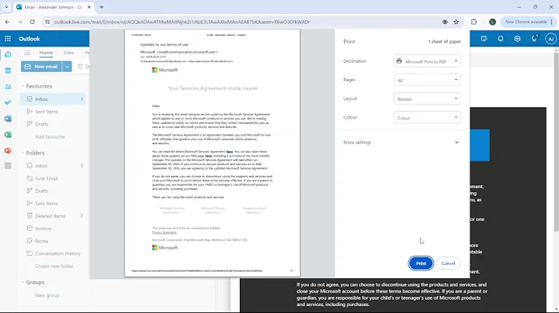Open Chrome extensions puzzle icon

click(x=474, y=22)
